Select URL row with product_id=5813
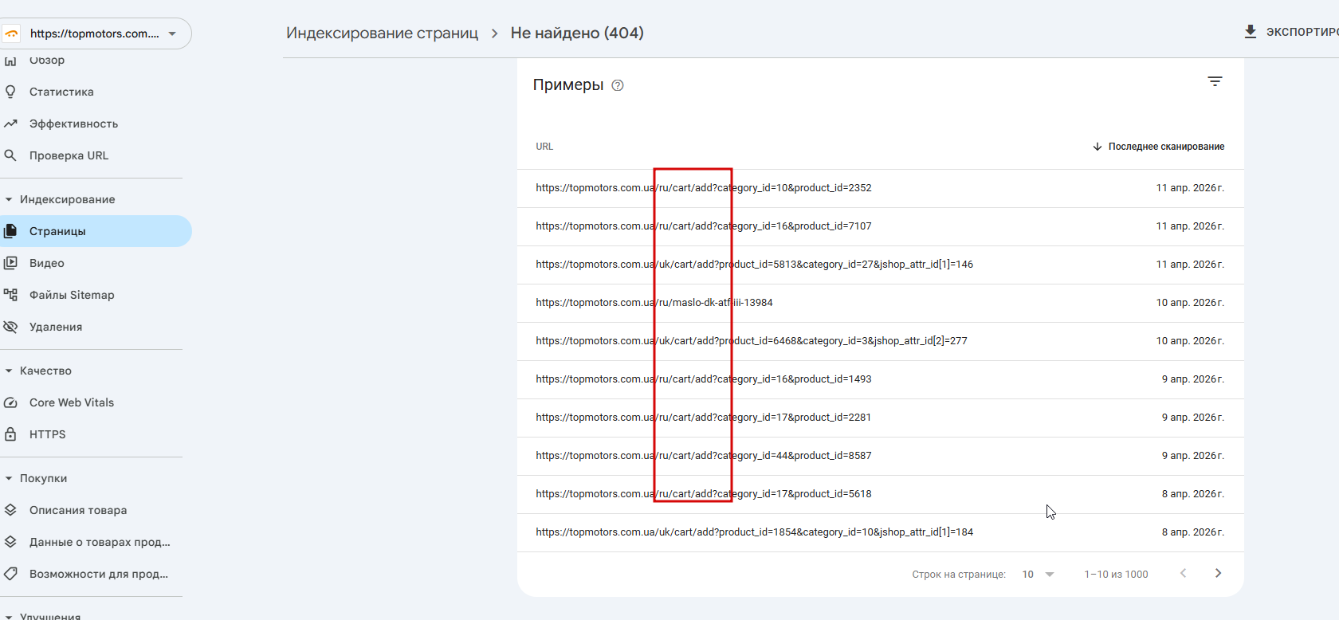Screen dimensions: 1339x620 (x=880, y=265)
